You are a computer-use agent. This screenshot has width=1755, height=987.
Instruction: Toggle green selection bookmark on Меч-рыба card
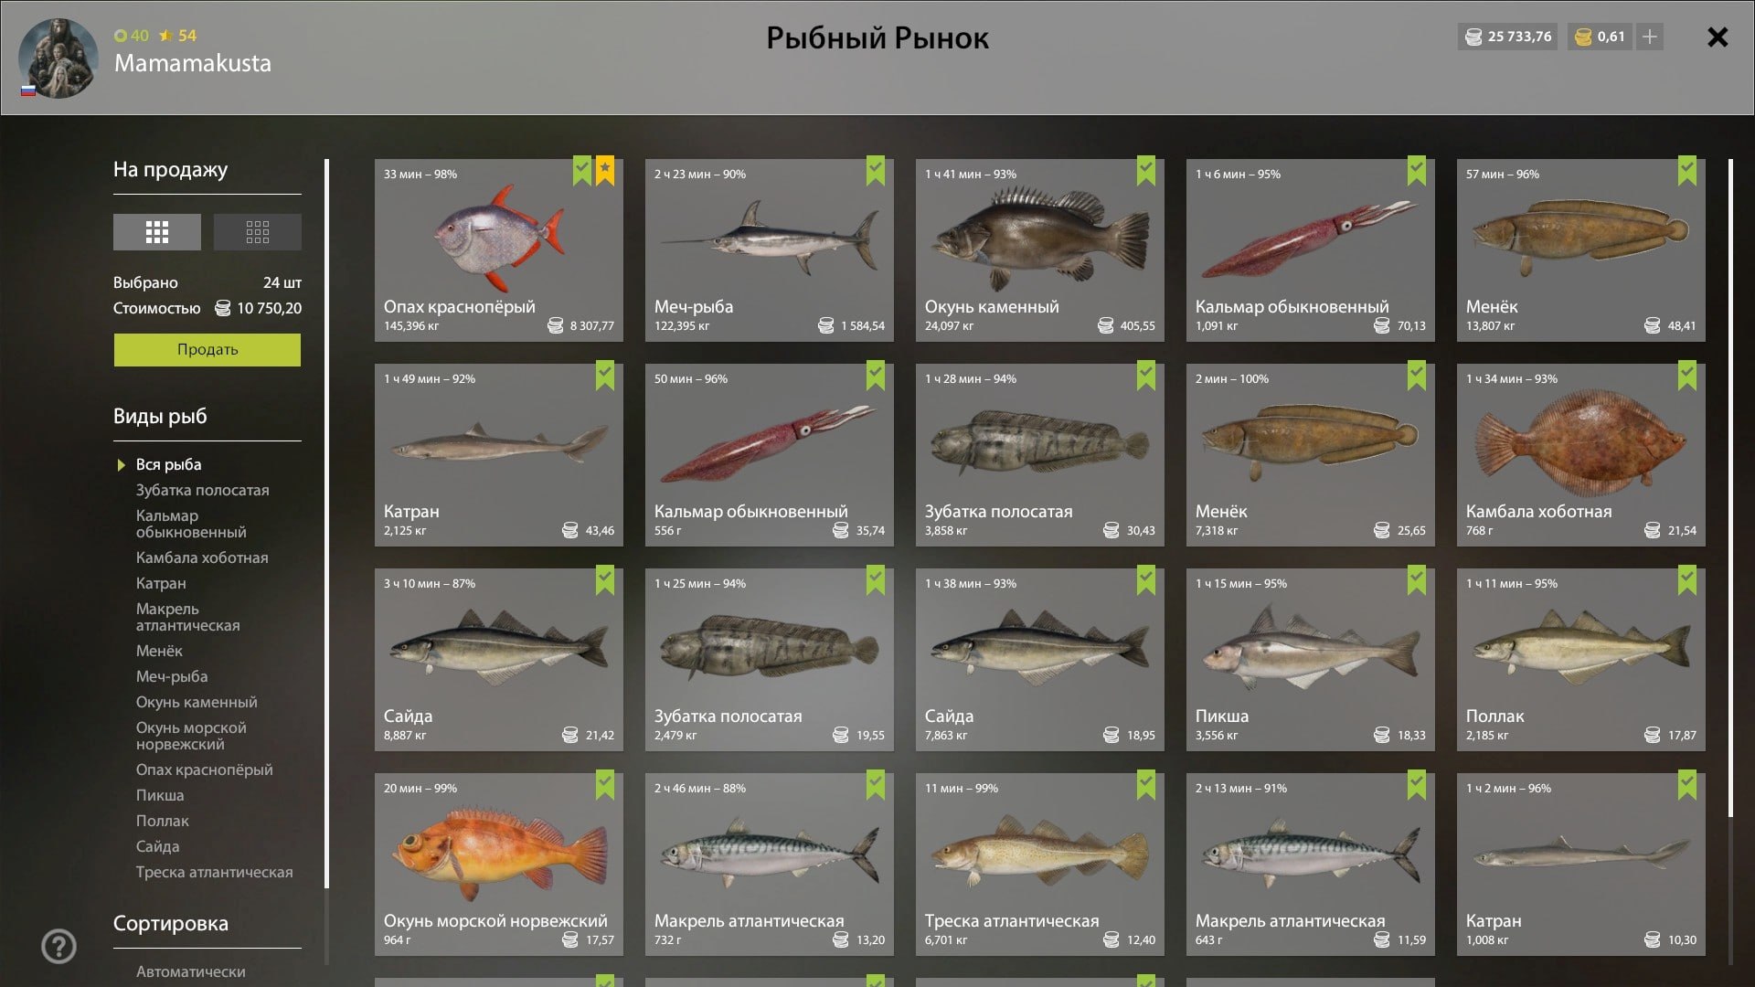tap(876, 171)
